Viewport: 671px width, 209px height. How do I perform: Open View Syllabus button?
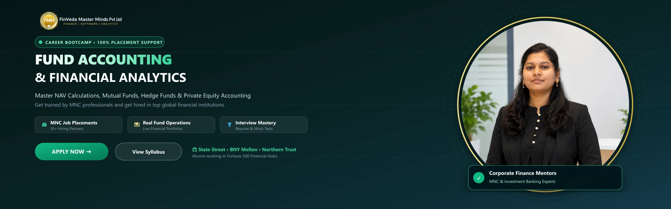click(149, 152)
